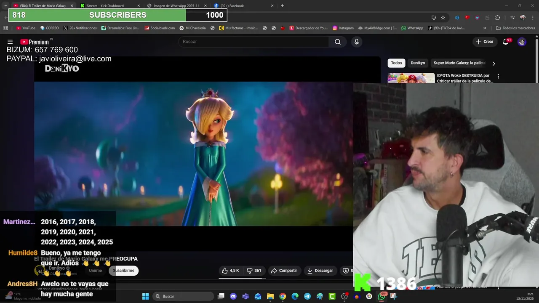Open options menu for ID*OTA Woke DESTRUIDA video
539x303 pixels.
coord(498,77)
